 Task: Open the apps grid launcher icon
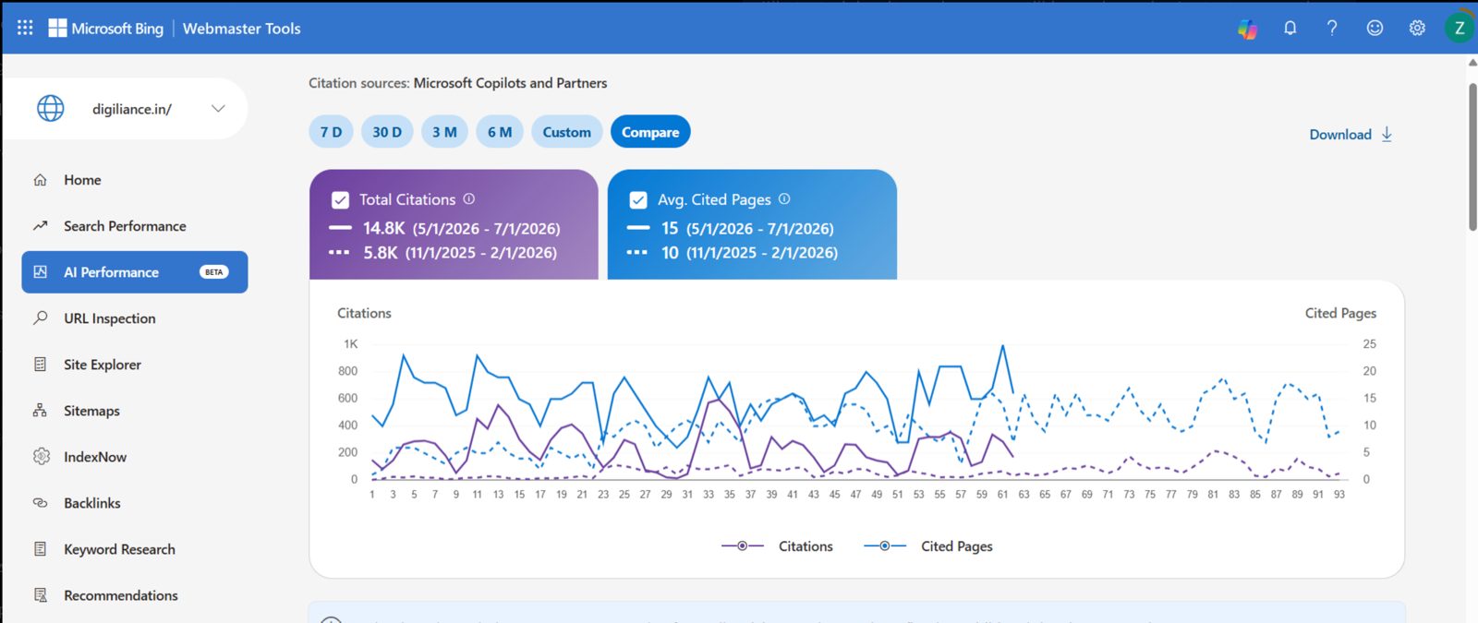coord(25,28)
